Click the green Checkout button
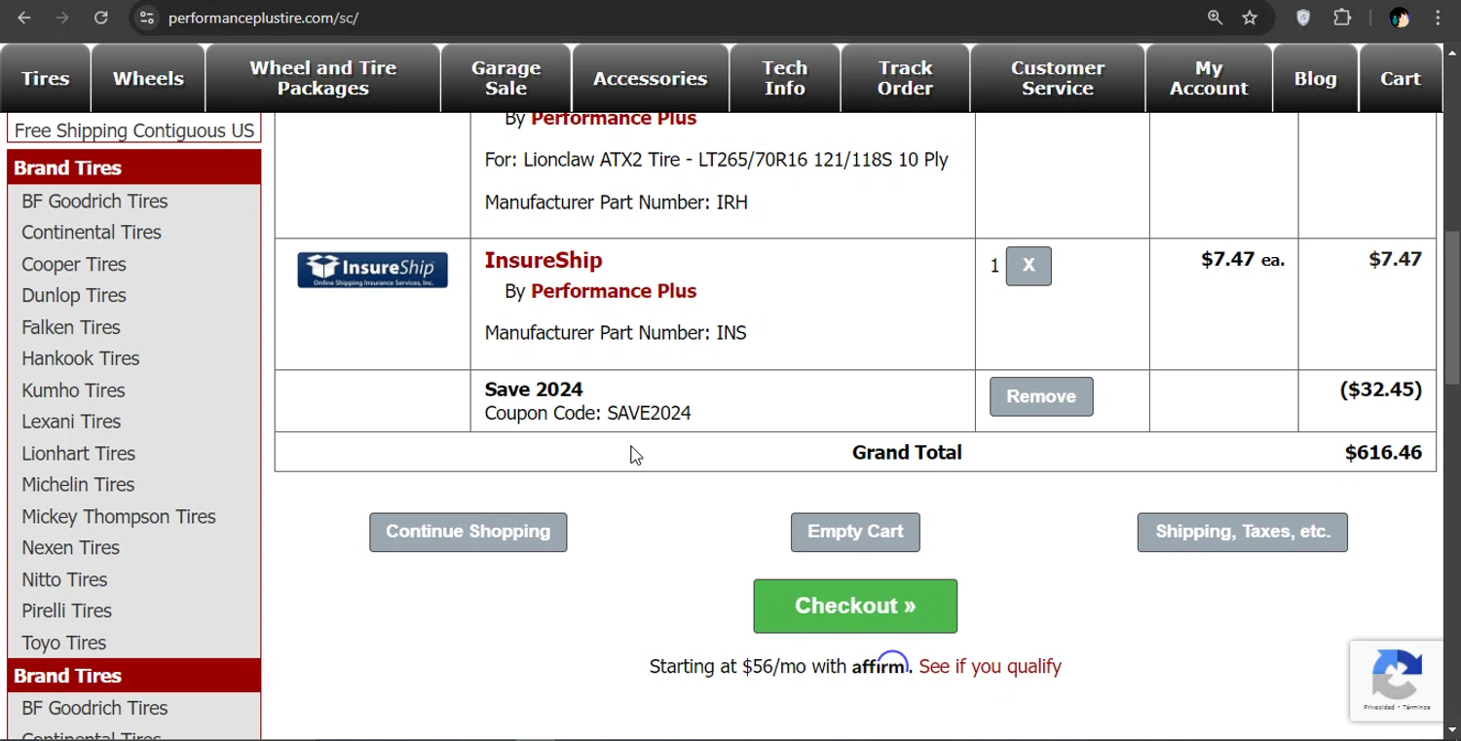 click(855, 606)
